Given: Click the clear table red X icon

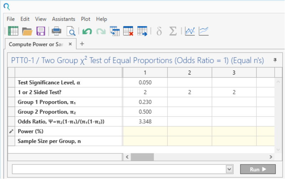Looking at the screenshot, I should [x=128, y=31].
